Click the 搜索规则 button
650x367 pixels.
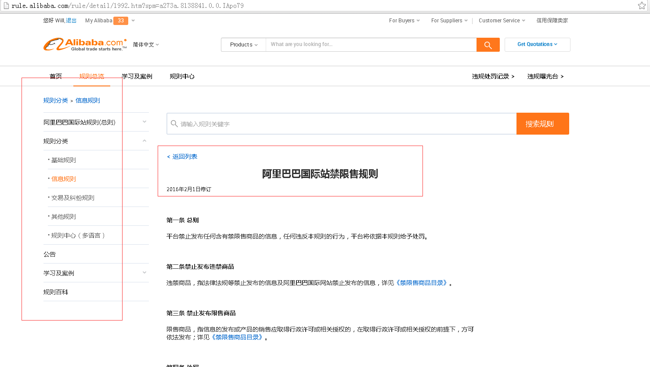(543, 124)
